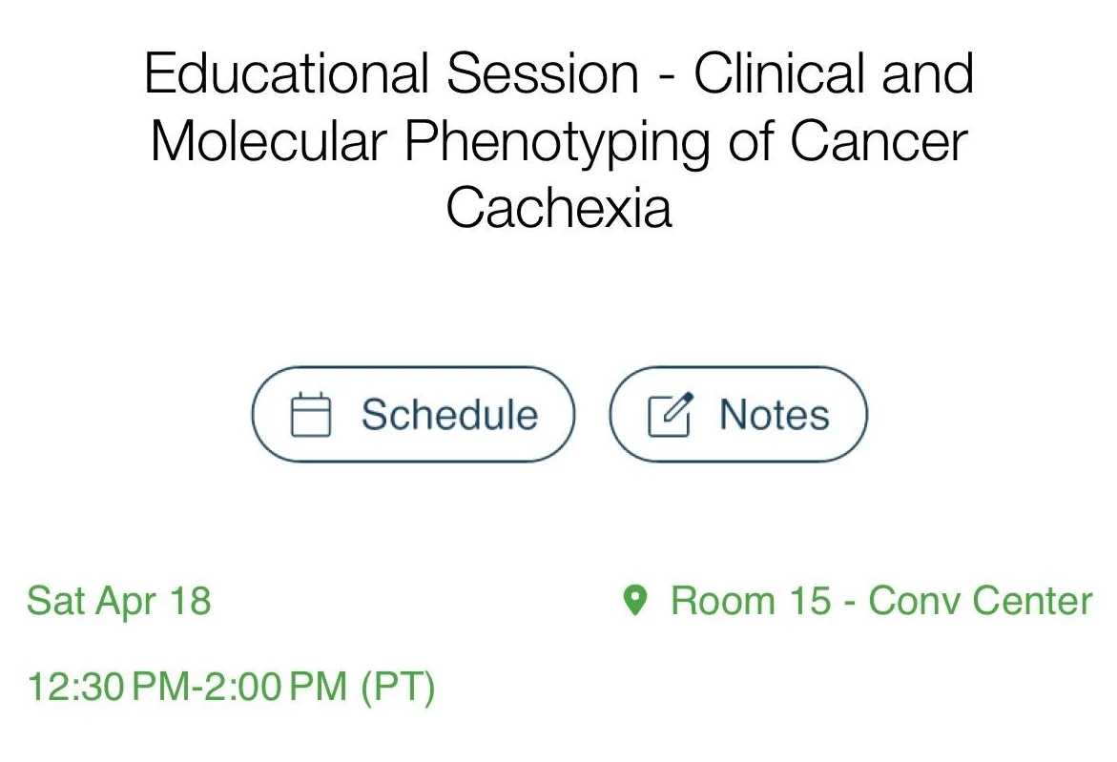The height and width of the screenshot is (762, 1117).
Task: Add session using the Schedule button
Action: (x=414, y=415)
